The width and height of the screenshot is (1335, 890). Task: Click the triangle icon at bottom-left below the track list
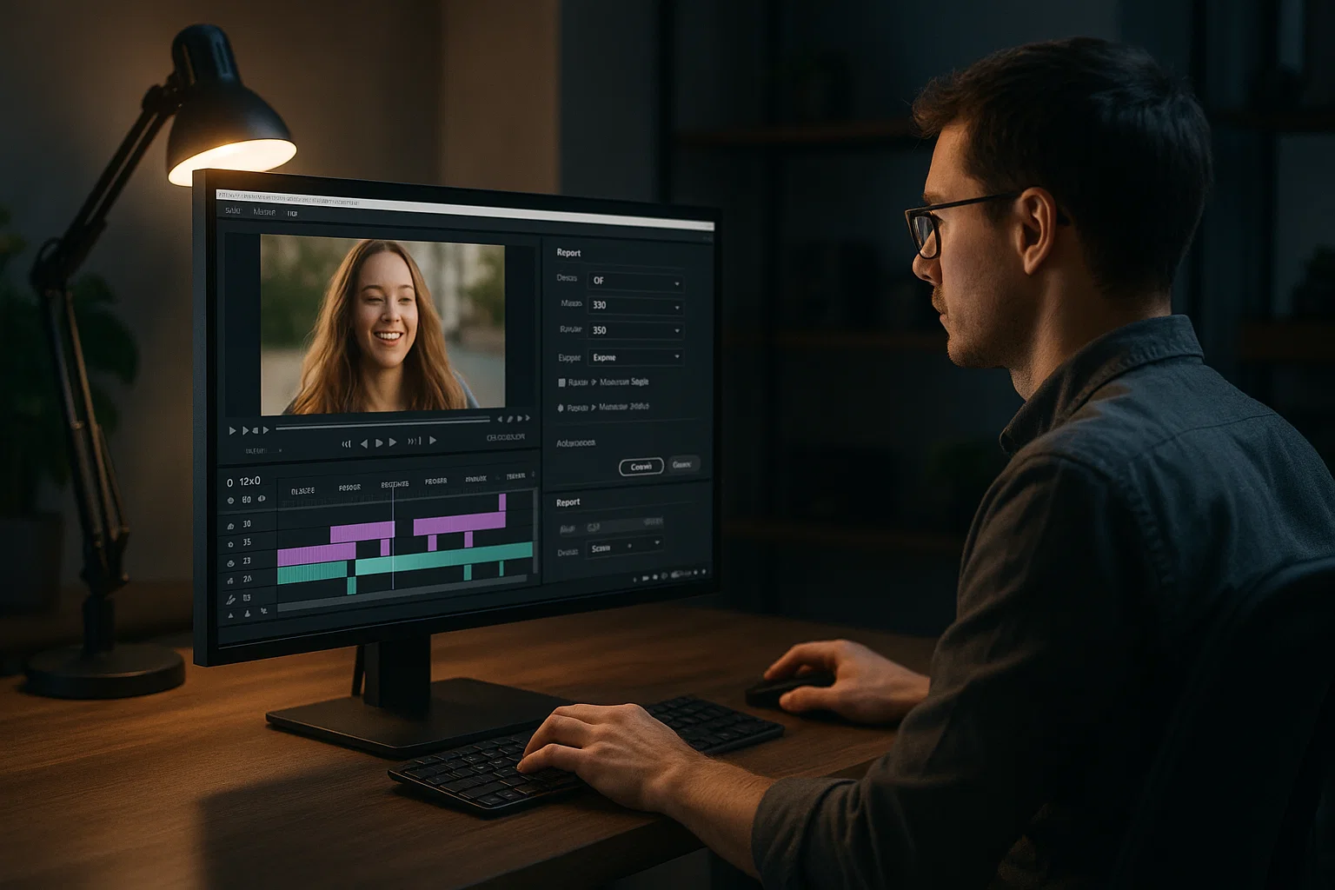point(230,614)
